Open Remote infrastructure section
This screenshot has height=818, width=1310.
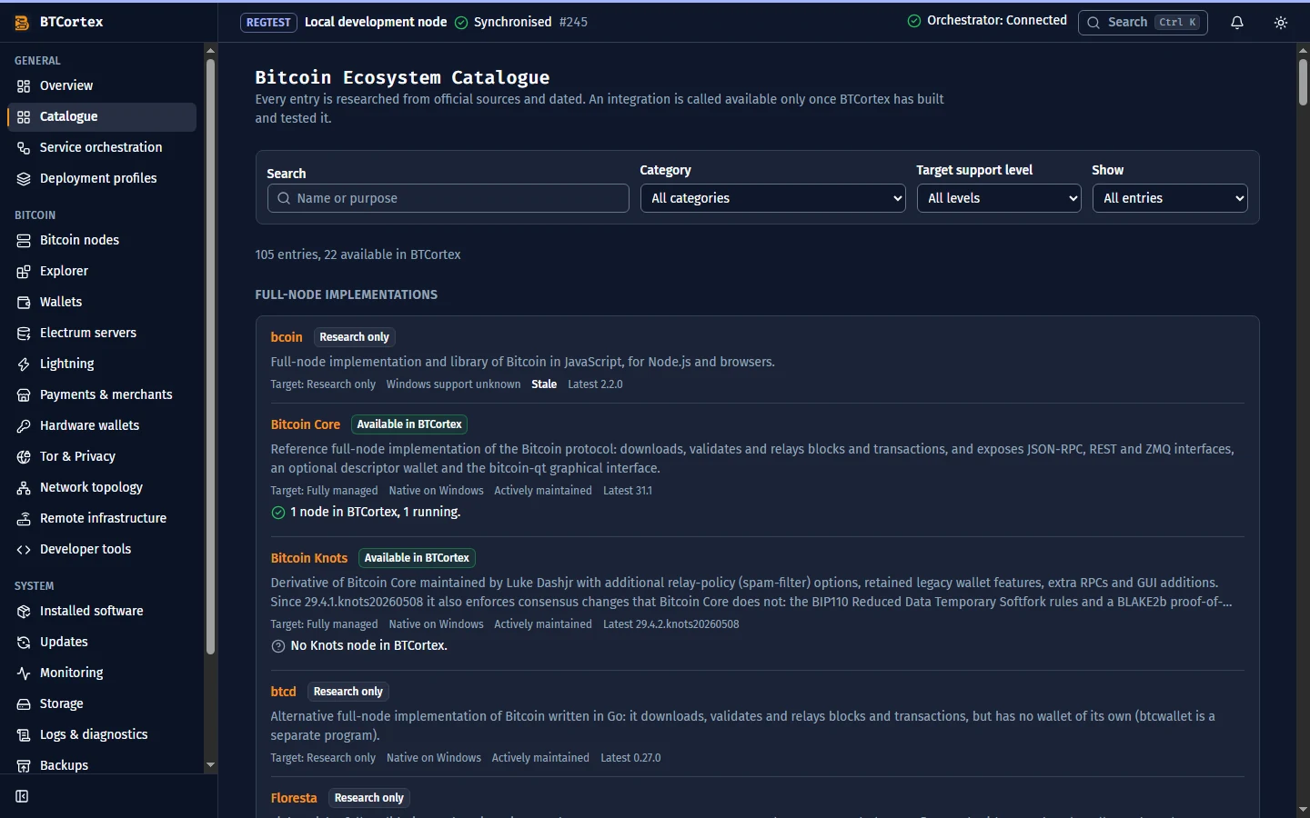pyautogui.click(x=102, y=518)
